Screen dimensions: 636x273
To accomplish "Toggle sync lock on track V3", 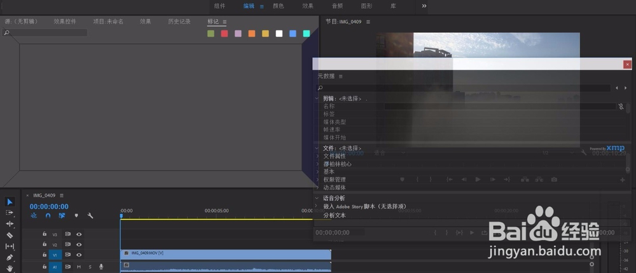I will [x=68, y=234].
